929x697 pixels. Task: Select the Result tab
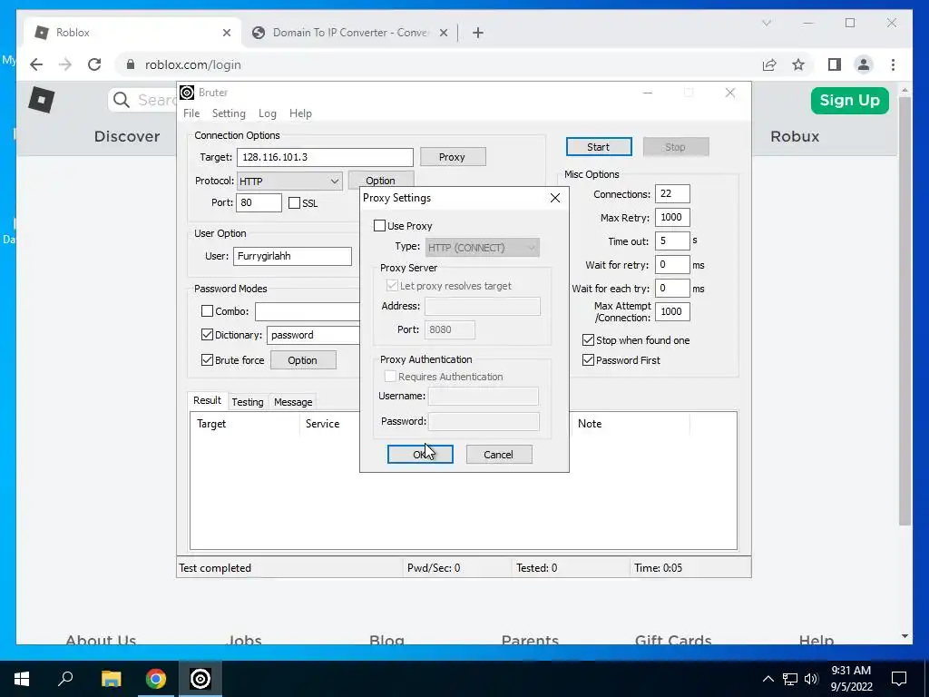208,400
